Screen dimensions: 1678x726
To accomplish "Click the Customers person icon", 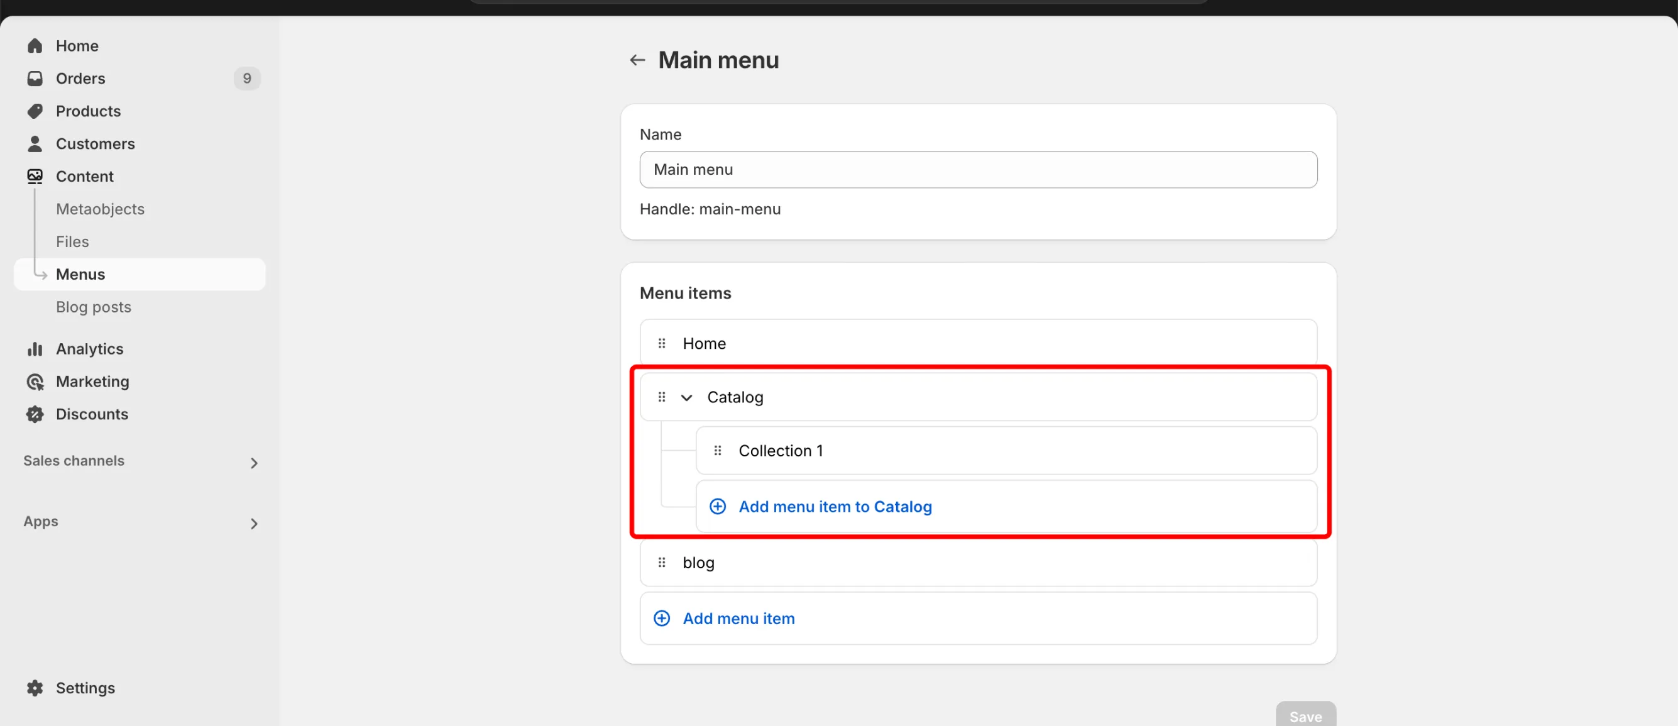I will point(35,143).
